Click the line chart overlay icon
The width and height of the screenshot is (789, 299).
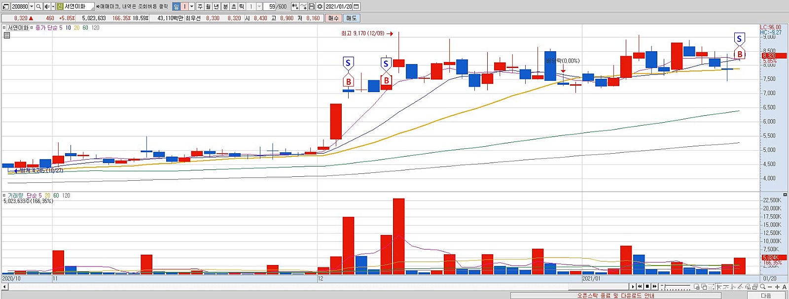coord(303,6)
